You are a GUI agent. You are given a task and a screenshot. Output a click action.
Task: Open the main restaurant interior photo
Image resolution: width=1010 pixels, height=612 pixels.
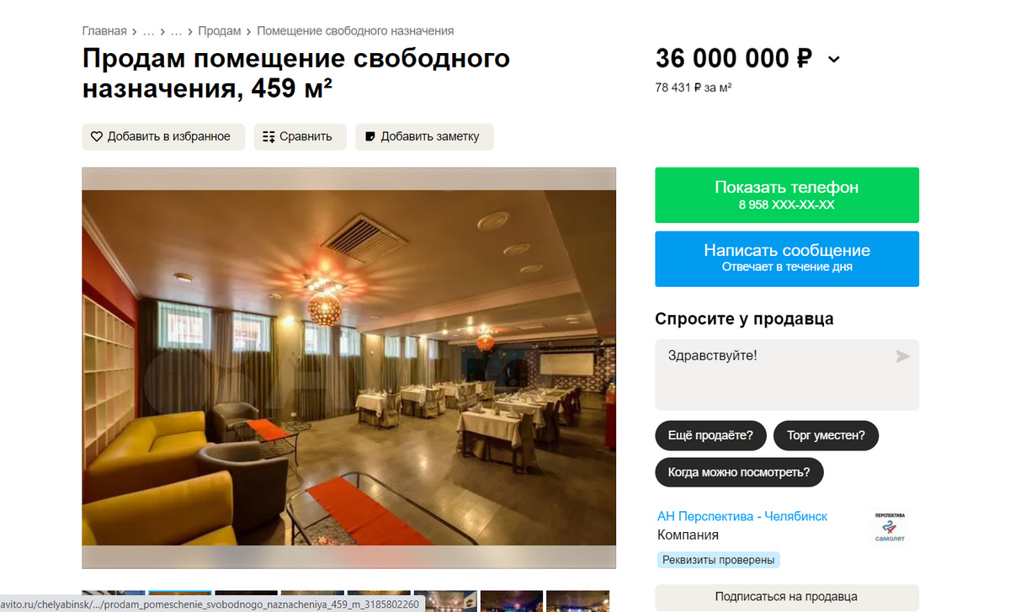pos(349,368)
